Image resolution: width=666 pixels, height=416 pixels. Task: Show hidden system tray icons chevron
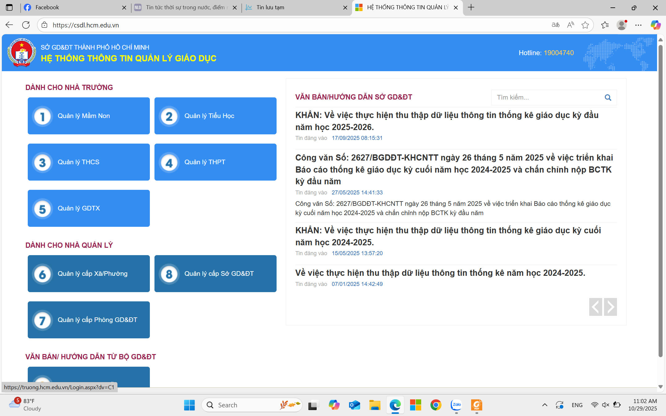tap(545, 405)
